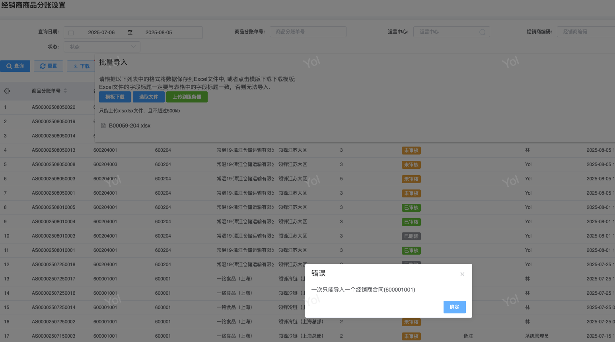Click the 查询 search button
The height and width of the screenshot is (342, 615).
pos(15,66)
